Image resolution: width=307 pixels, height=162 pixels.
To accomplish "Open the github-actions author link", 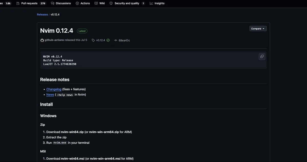I will pyautogui.click(x=54, y=40).
